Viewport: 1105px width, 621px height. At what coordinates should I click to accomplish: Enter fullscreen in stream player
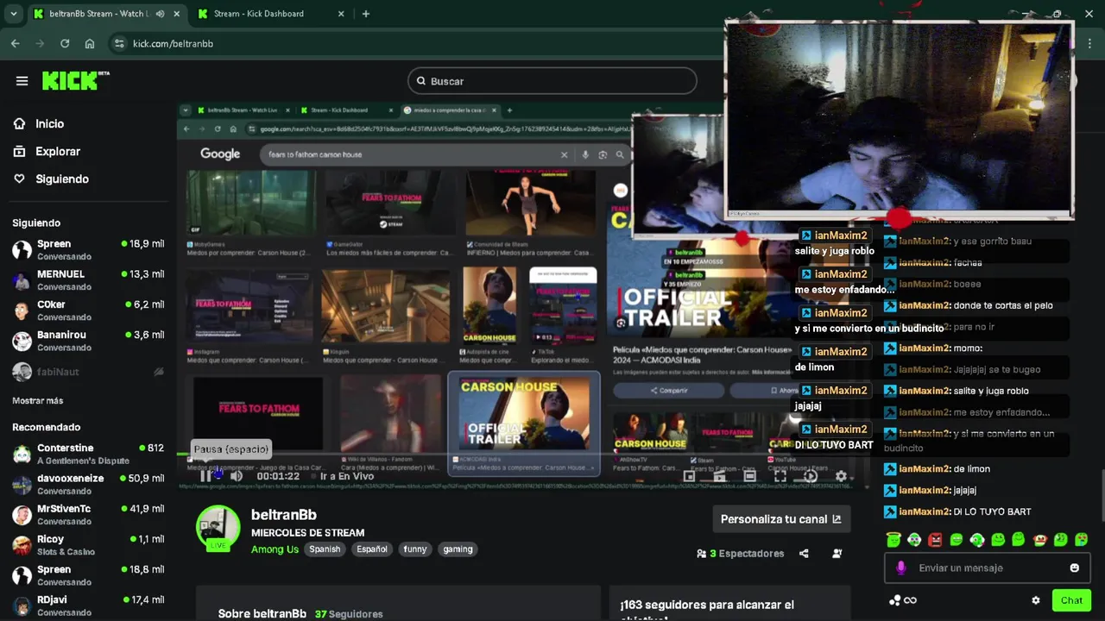780,476
